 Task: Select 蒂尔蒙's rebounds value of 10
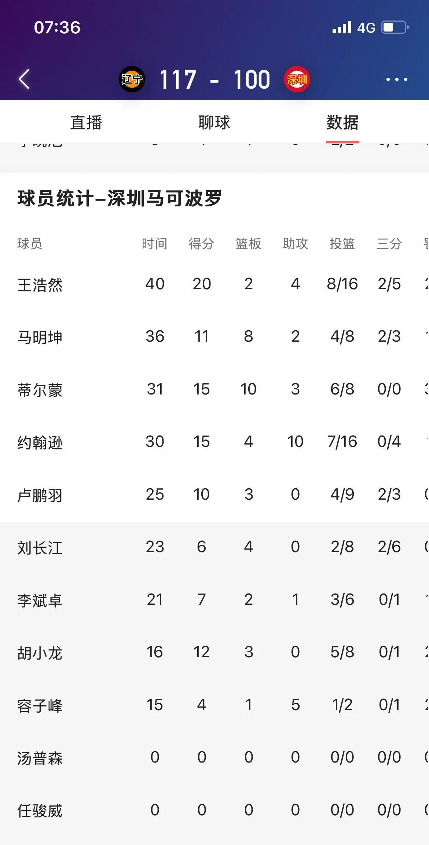(248, 389)
